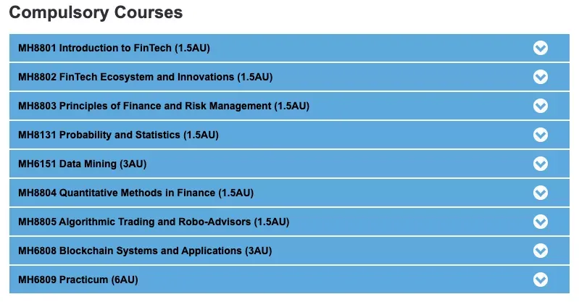
Task: Click the chevron icon for Quantitative Methods
Action: pyautogui.click(x=540, y=193)
